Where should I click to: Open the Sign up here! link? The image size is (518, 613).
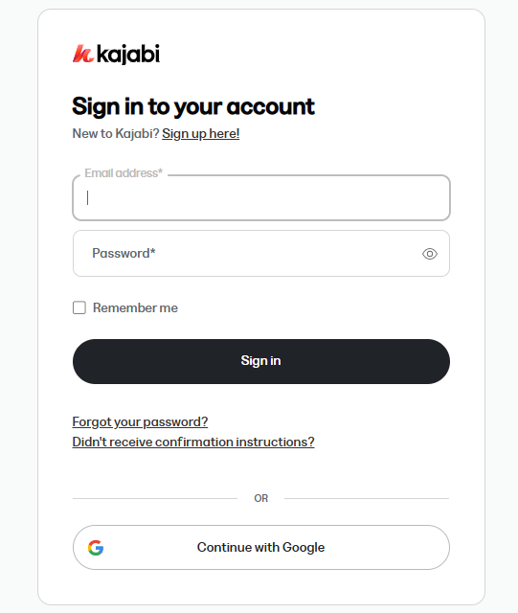(x=201, y=134)
